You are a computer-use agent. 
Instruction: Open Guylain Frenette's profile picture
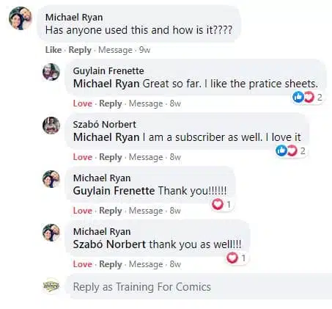(51, 72)
